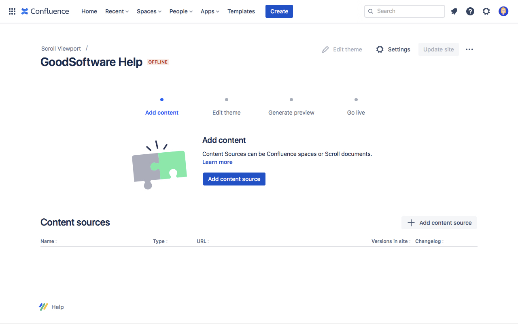Expand the Apps dropdown menu
Viewport: 518px width, 324px height.
[x=210, y=11]
